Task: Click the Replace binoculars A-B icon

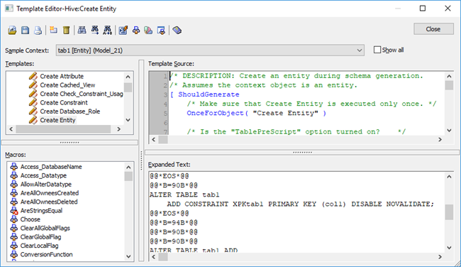Action: click(x=107, y=30)
